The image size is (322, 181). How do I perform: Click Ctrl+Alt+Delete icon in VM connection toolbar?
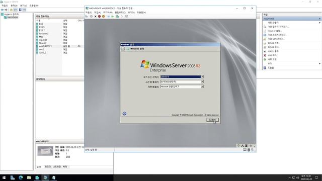pyautogui.click(x=87, y=17)
